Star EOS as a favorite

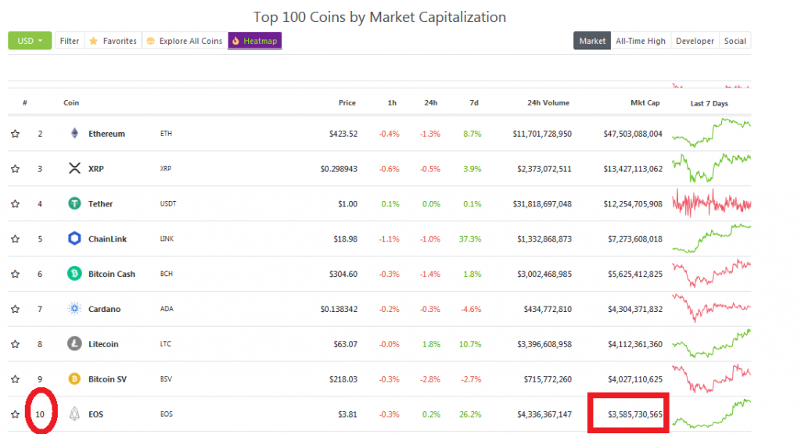[x=16, y=414]
